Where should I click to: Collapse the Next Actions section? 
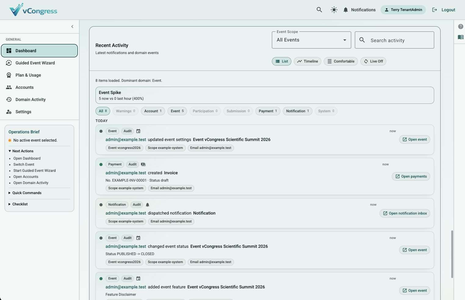point(21,151)
